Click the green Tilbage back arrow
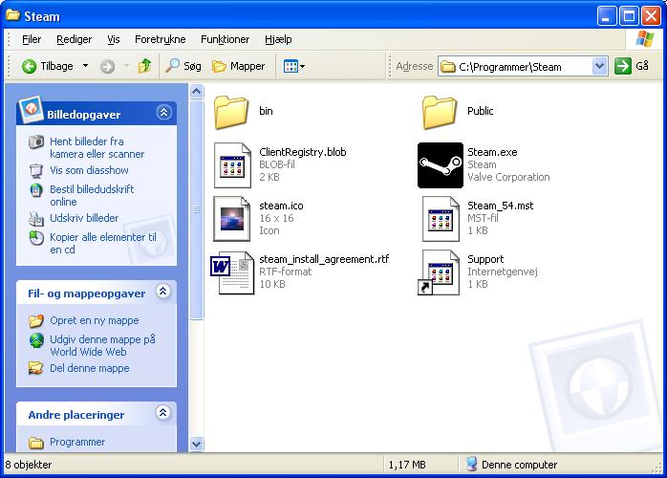The height and width of the screenshot is (478, 667). tap(29, 66)
